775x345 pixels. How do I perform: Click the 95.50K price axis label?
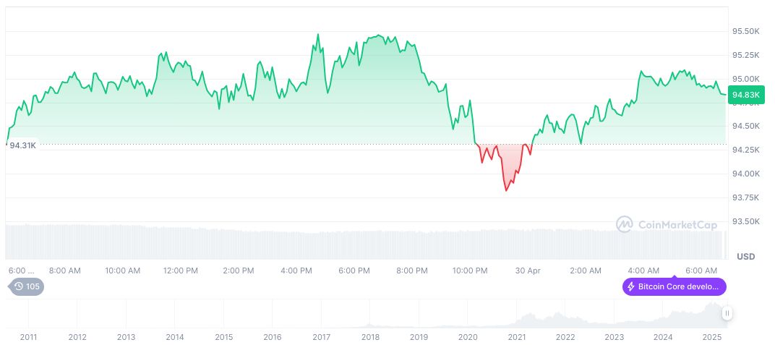tap(745, 31)
